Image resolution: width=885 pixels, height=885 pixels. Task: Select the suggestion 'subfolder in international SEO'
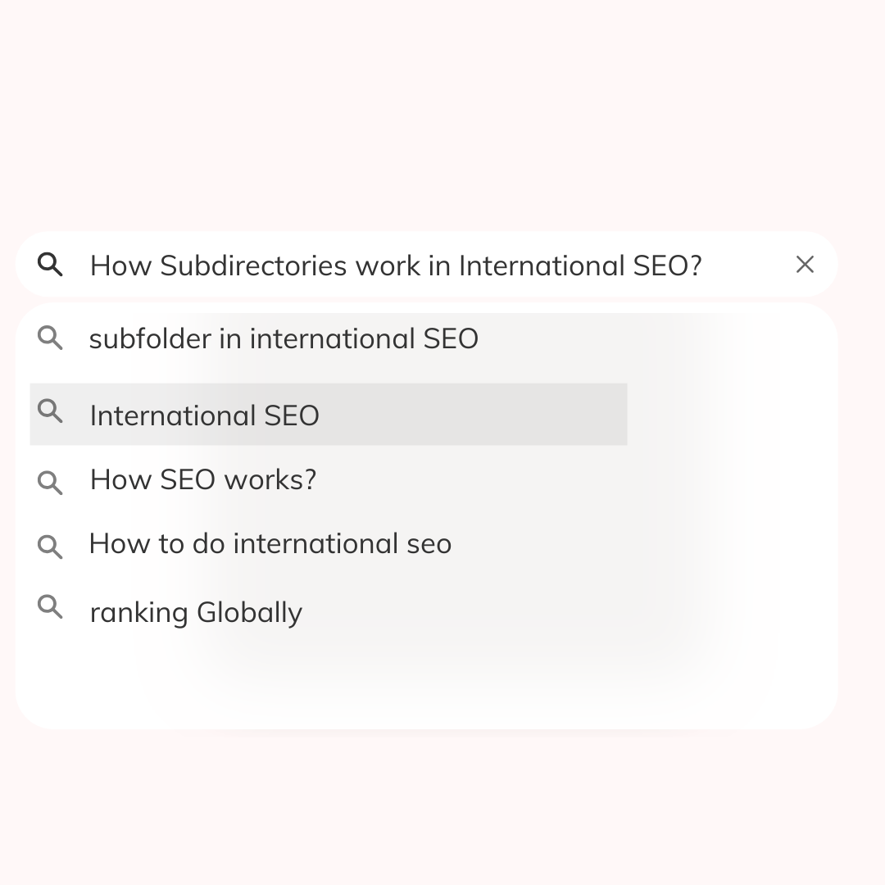(x=284, y=338)
